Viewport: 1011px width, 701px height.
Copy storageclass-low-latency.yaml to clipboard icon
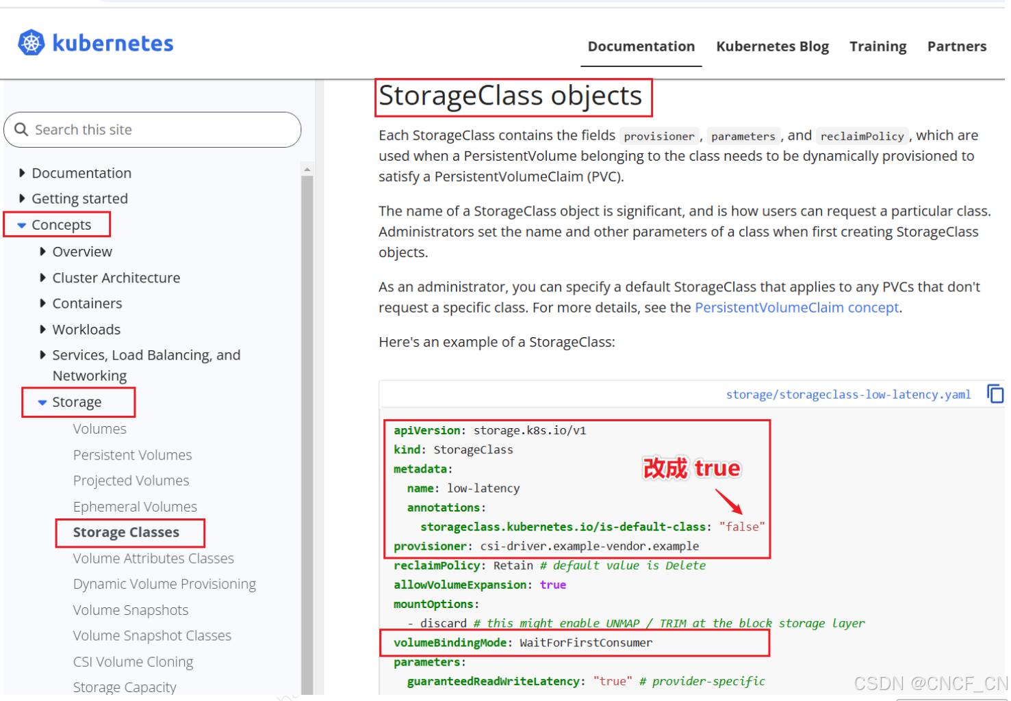pos(995,394)
